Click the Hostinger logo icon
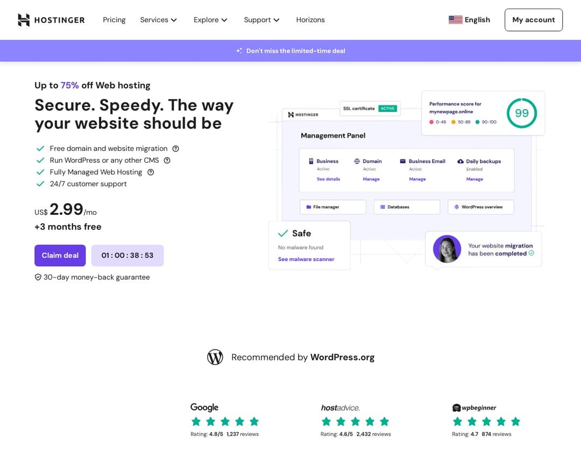The width and height of the screenshot is (581, 464). click(24, 20)
